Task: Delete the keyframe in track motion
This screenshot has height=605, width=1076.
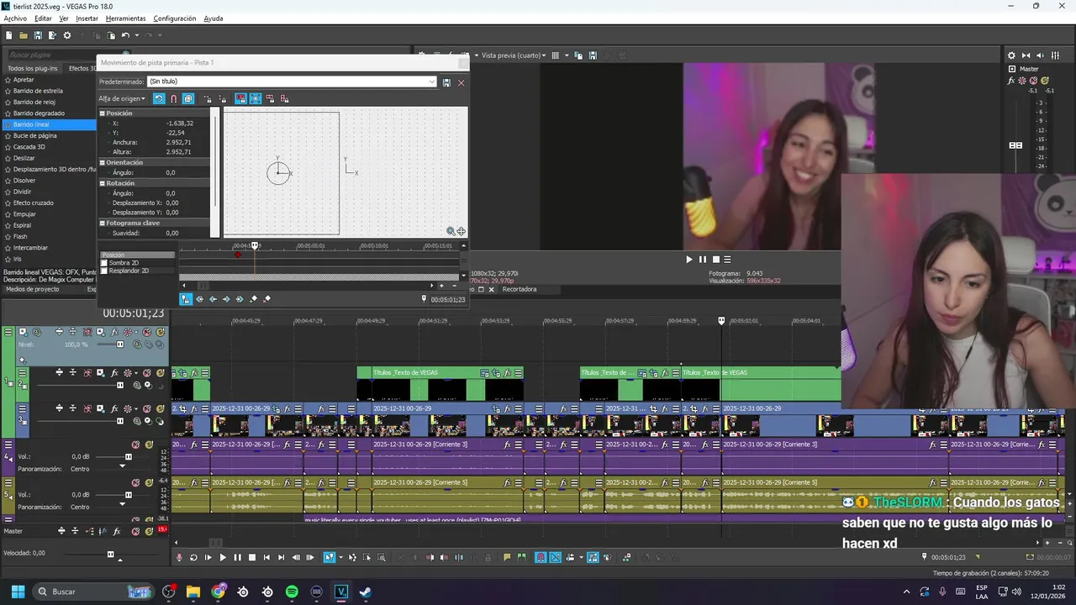Action: [266, 299]
